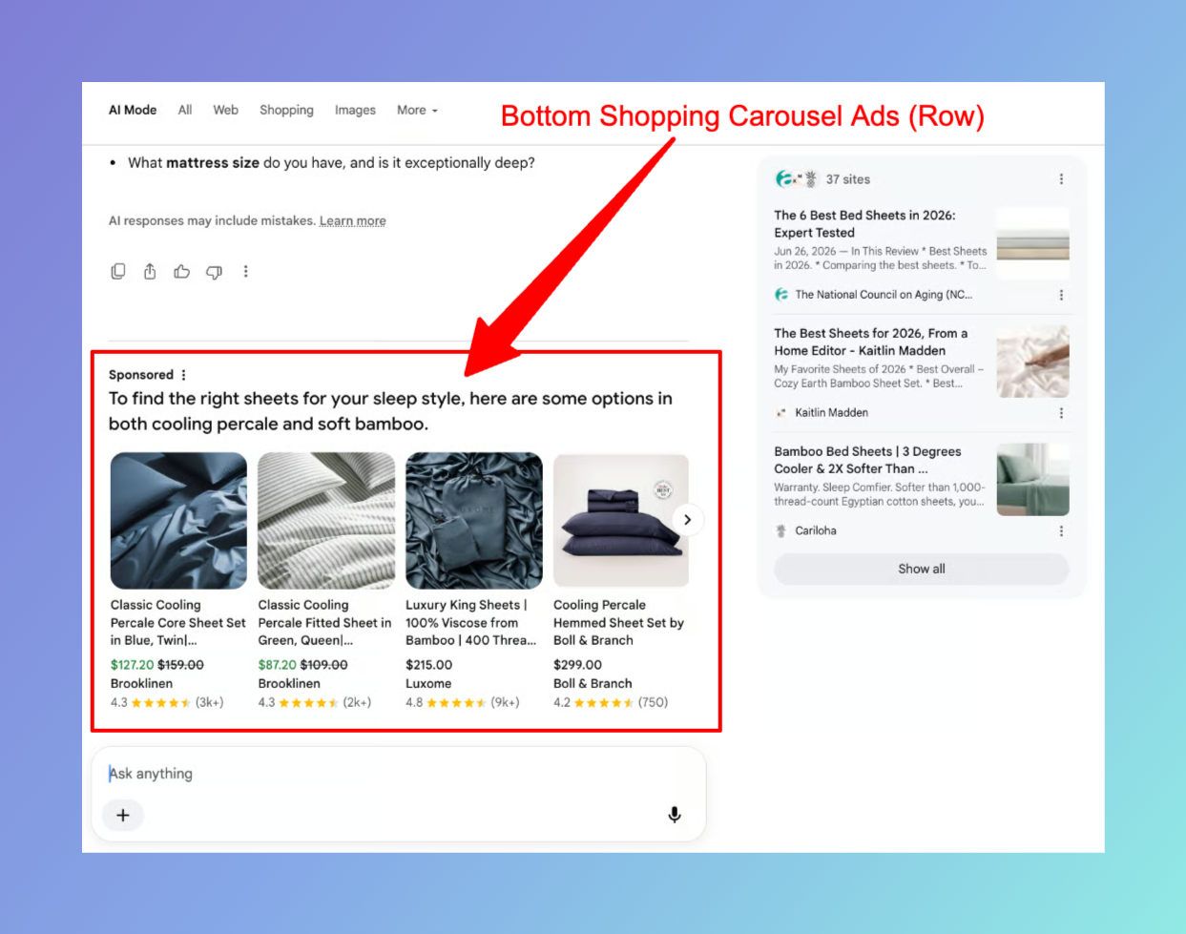The image size is (1186, 934).
Task: Switch to the Images tab
Action: [x=355, y=111]
